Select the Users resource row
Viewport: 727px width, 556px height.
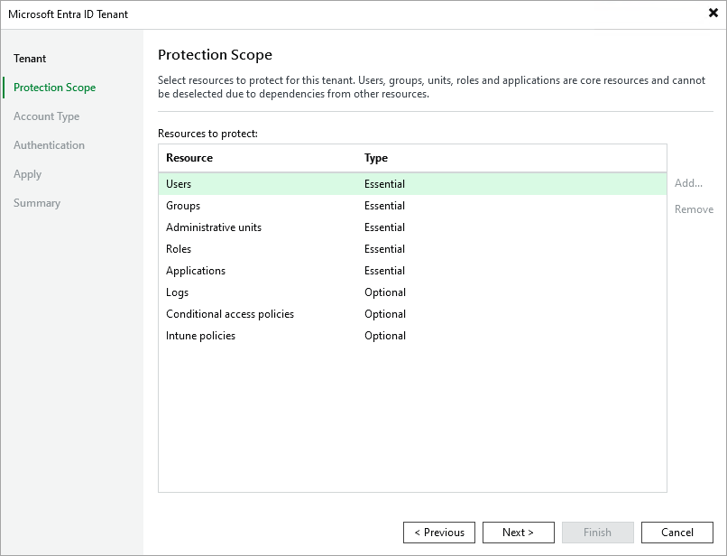click(x=412, y=184)
